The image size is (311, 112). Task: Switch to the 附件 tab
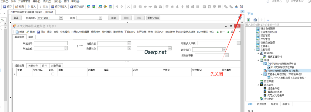[x=45, y=66]
